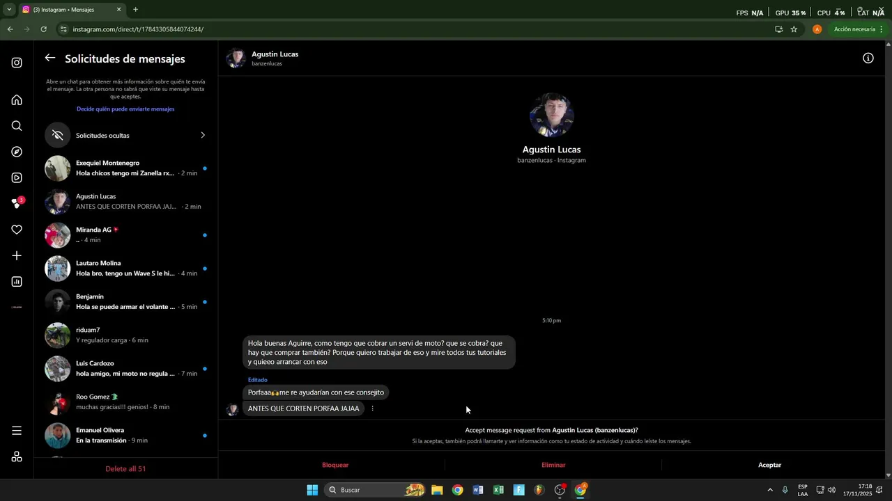
Task: Open the Also from Meta grid icon
Action: [17, 456]
